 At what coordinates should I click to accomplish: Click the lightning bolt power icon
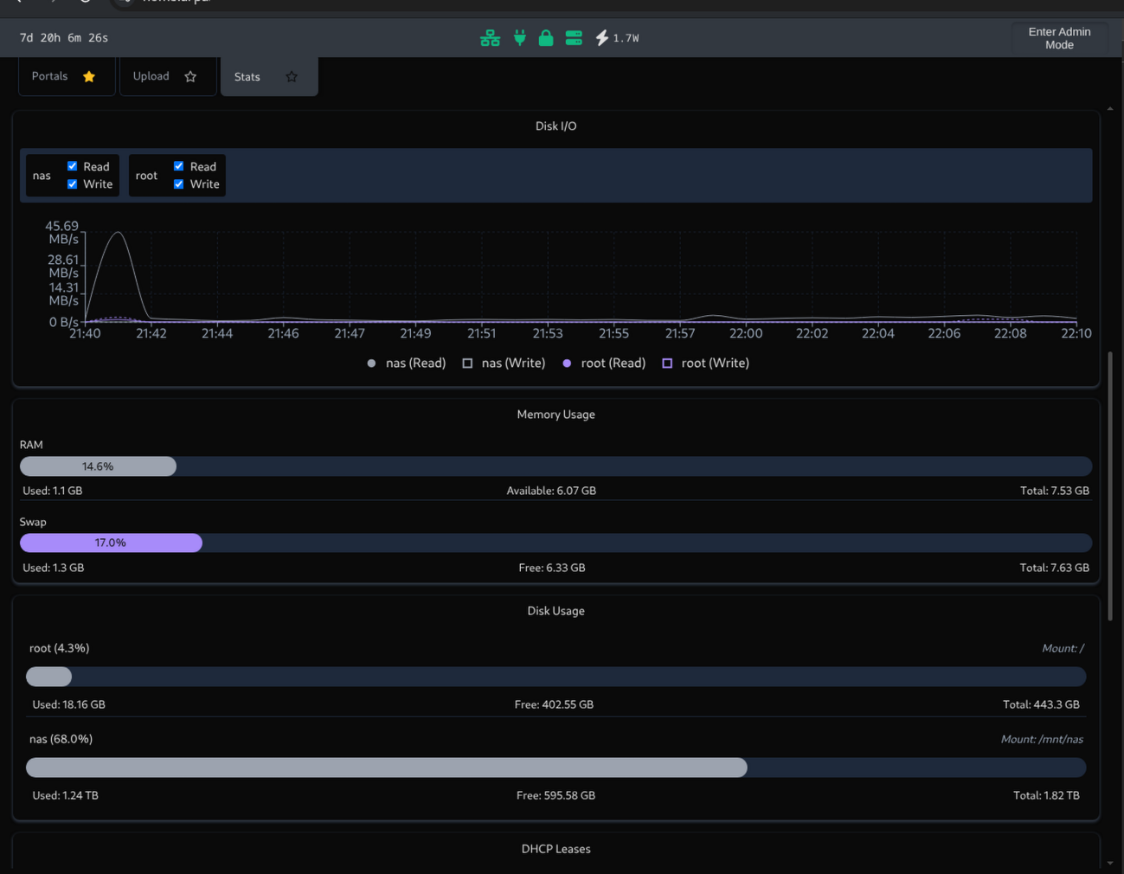601,38
